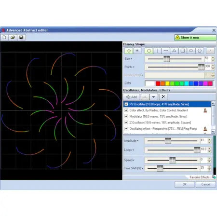217x217 pixels.
Task: Click the Speed value field showing 0
Action: 203,160
